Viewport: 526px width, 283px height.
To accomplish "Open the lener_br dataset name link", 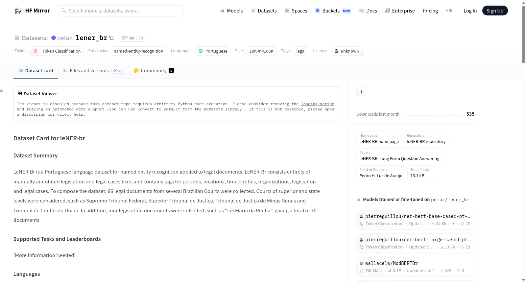I will (x=91, y=38).
